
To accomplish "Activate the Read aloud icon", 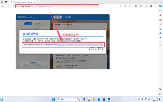I will point(125,6).
